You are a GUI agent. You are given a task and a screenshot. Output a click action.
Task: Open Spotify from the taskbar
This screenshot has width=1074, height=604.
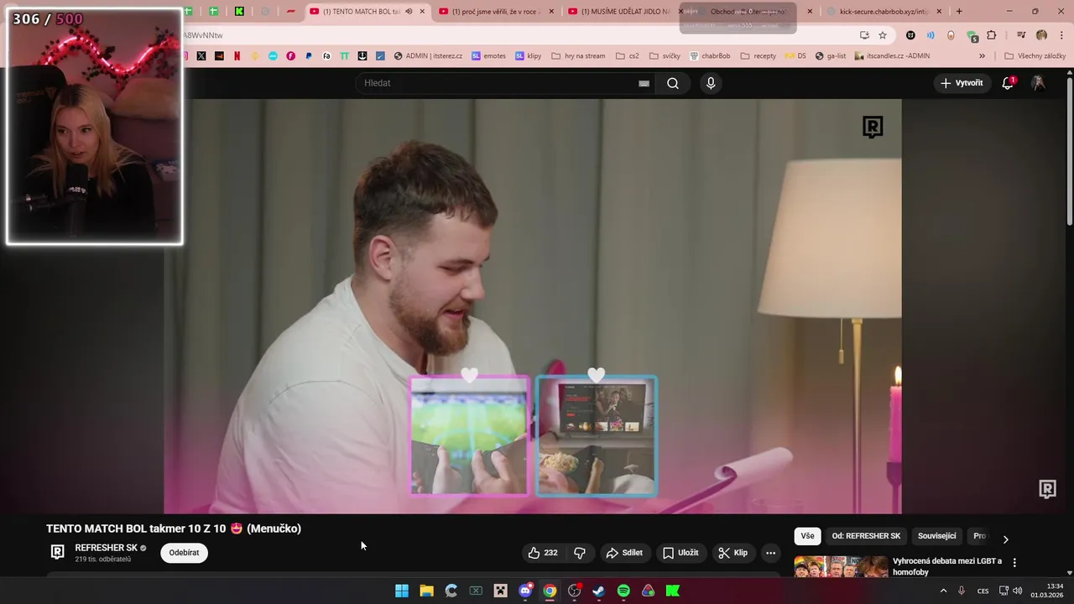tap(623, 591)
